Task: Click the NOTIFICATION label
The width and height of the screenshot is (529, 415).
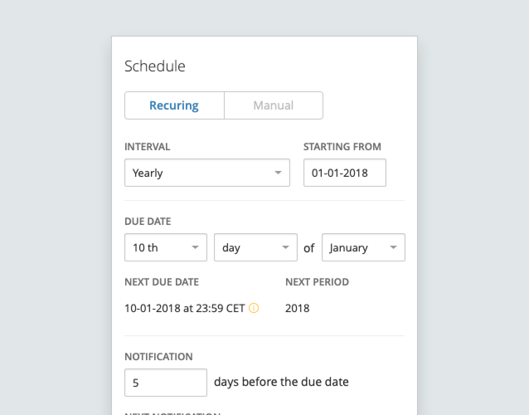Action: (x=158, y=356)
